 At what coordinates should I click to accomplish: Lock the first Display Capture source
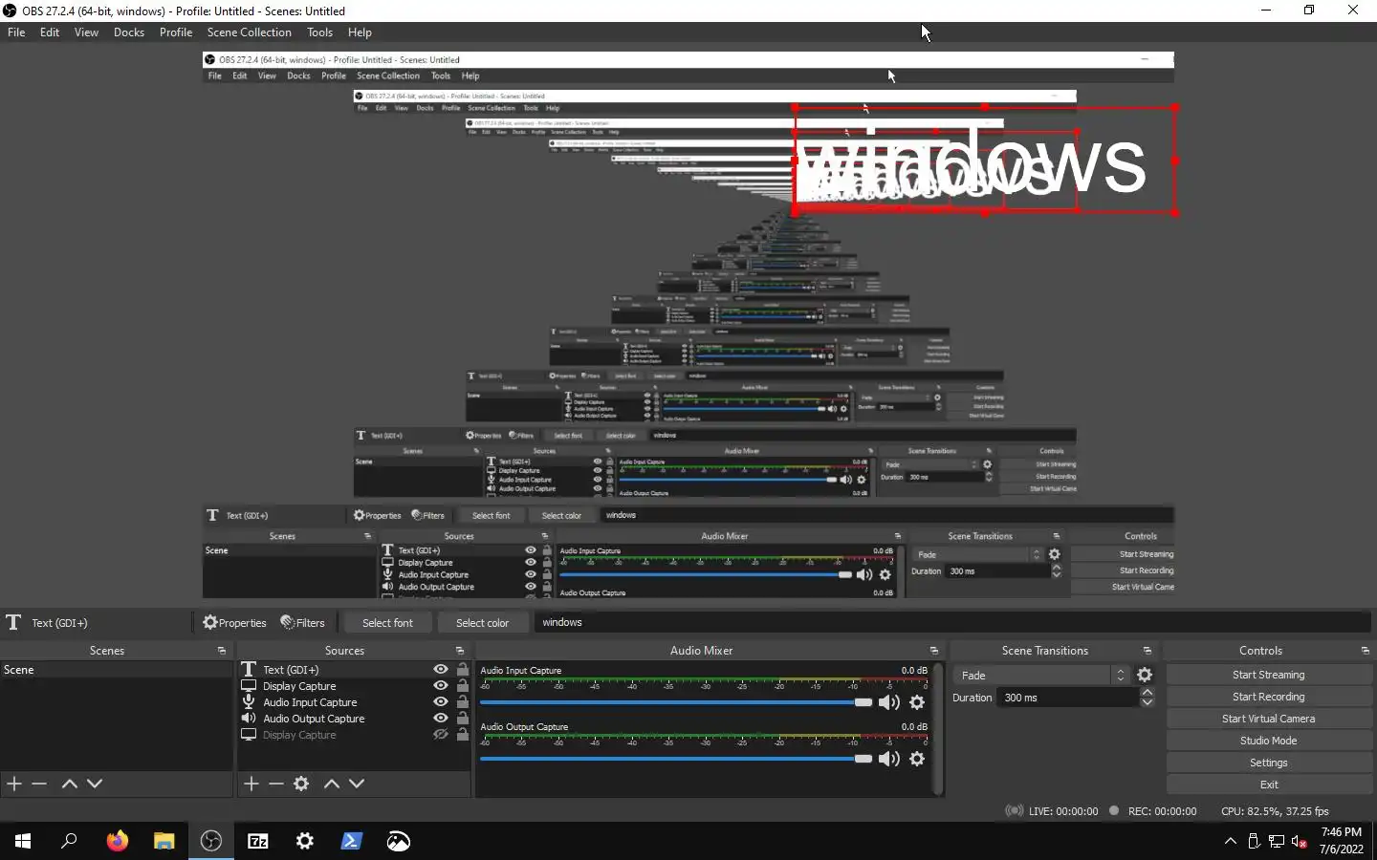(463, 686)
